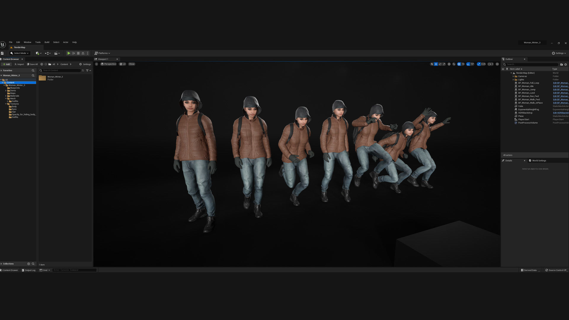Expand the Lights folder in Outliner
Viewport: 569px width, 320px height.
coord(513,80)
